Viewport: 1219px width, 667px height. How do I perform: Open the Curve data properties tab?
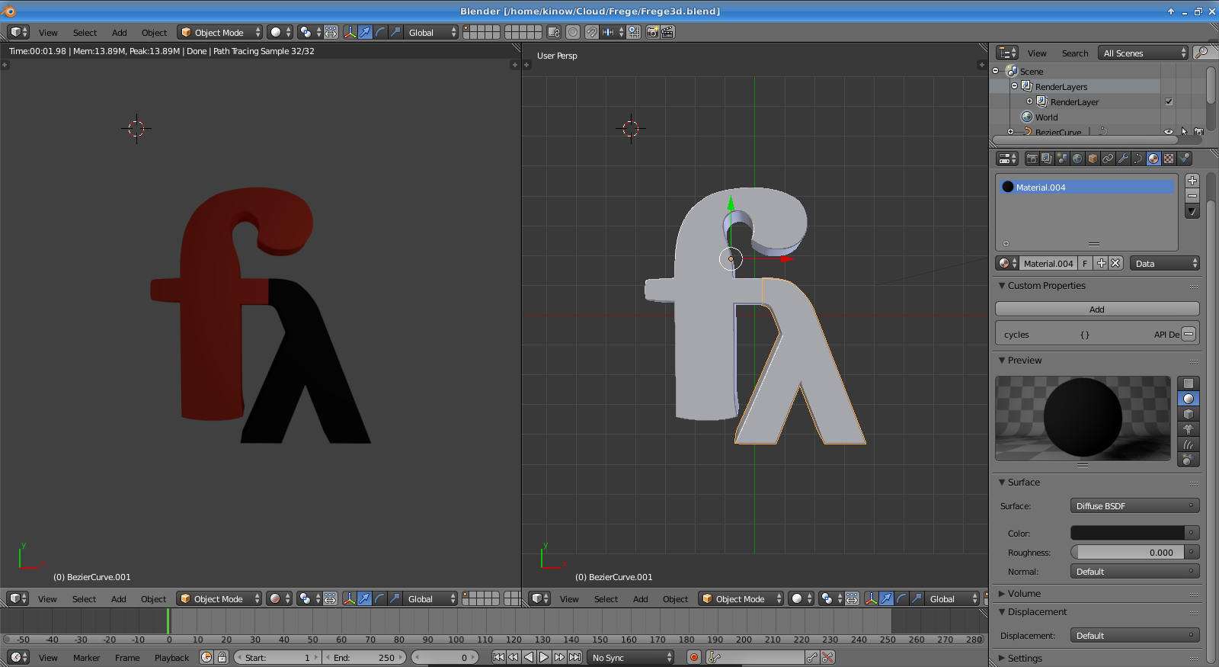1138,159
